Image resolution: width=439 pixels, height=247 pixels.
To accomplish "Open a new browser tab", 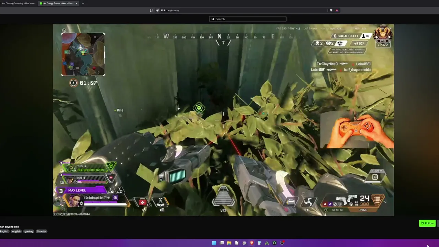I will coord(83,3).
